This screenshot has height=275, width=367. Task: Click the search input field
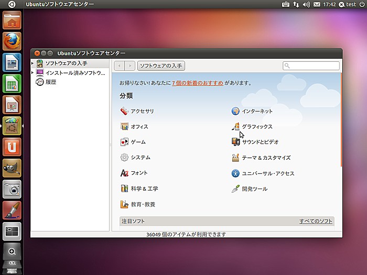(311, 65)
